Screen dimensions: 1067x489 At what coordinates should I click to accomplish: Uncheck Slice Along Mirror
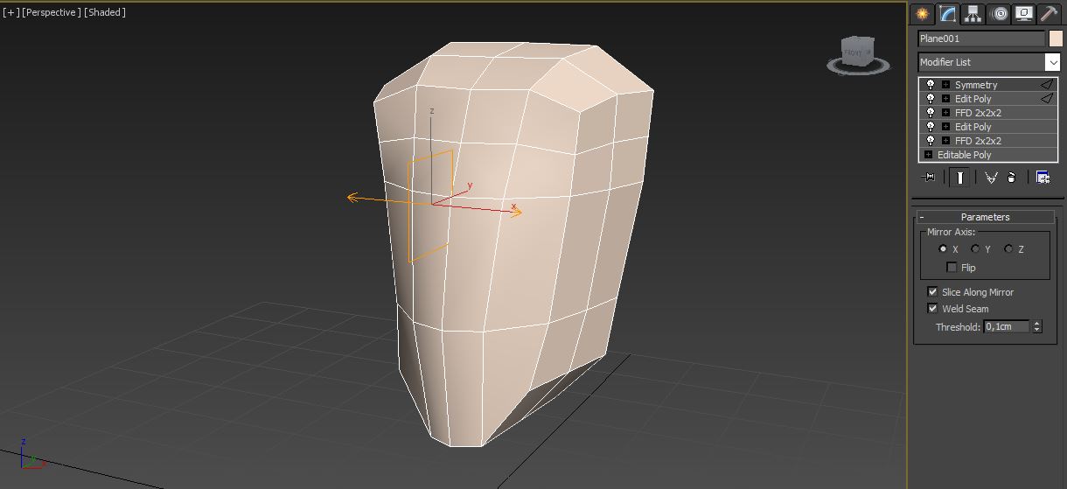click(932, 292)
